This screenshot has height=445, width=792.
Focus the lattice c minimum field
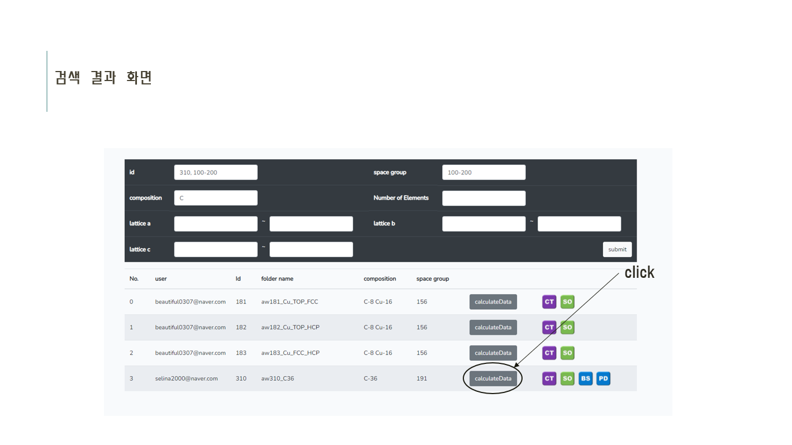pos(216,249)
